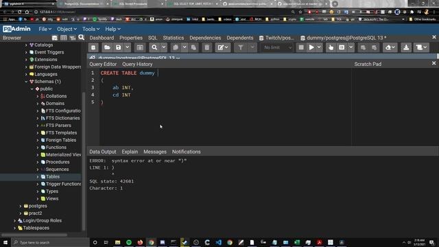Image resolution: width=439 pixels, height=247 pixels.
Task: Click the Windows taskbar search box
Action: click(x=50, y=242)
